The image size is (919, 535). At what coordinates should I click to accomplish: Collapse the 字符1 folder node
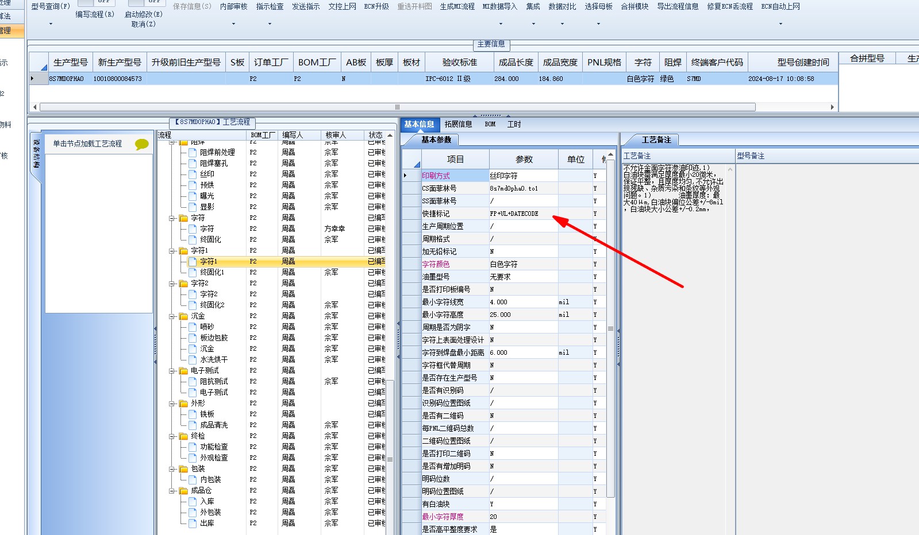172,251
